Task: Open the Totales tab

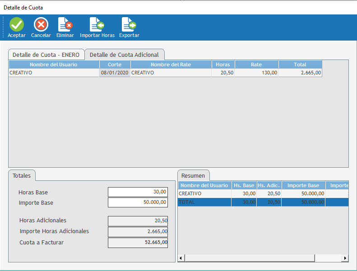Action: tap(22, 175)
